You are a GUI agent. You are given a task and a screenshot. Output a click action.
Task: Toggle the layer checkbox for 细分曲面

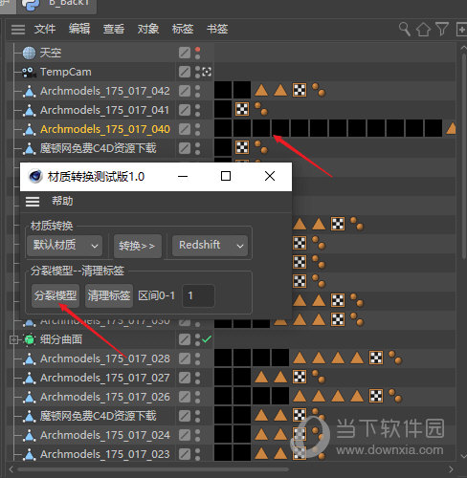pyautogui.click(x=185, y=339)
